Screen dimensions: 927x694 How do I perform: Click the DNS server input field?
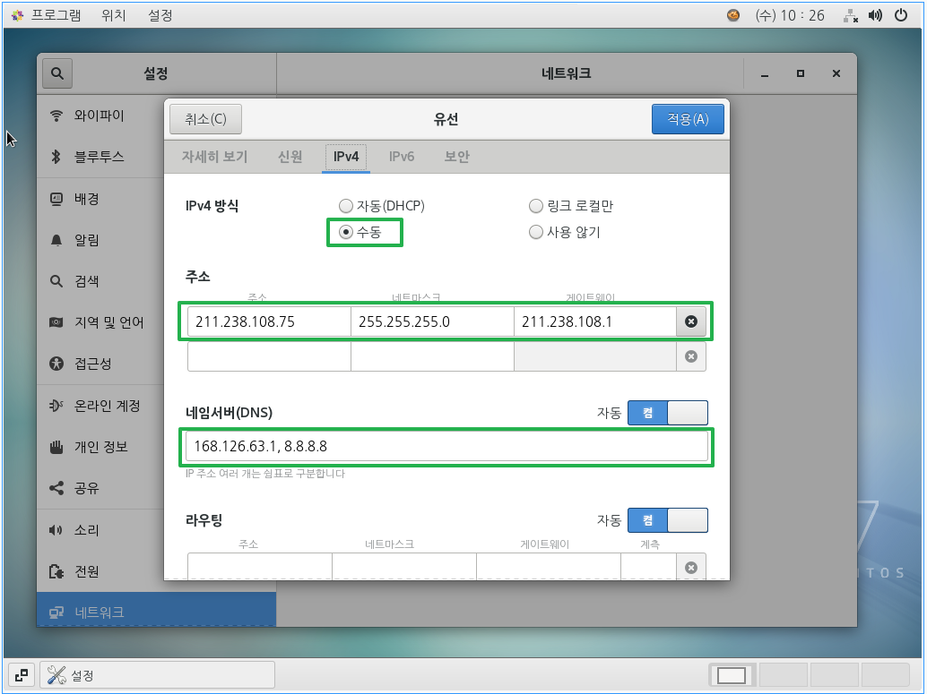(x=446, y=447)
